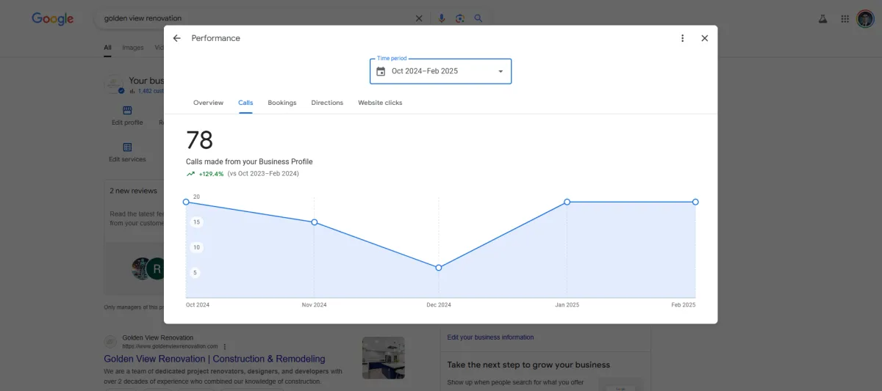Click the Oct 2024 data point
882x391 pixels.
tap(186, 202)
